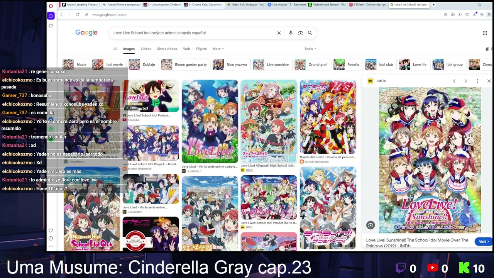Open the Flights results tab
The width and height of the screenshot is (494, 278).
coord(201,49)
